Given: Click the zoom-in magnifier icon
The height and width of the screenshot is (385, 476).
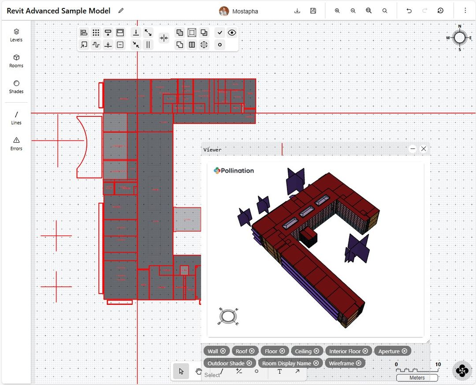Looking at the screenshot, I should (337, 10).
